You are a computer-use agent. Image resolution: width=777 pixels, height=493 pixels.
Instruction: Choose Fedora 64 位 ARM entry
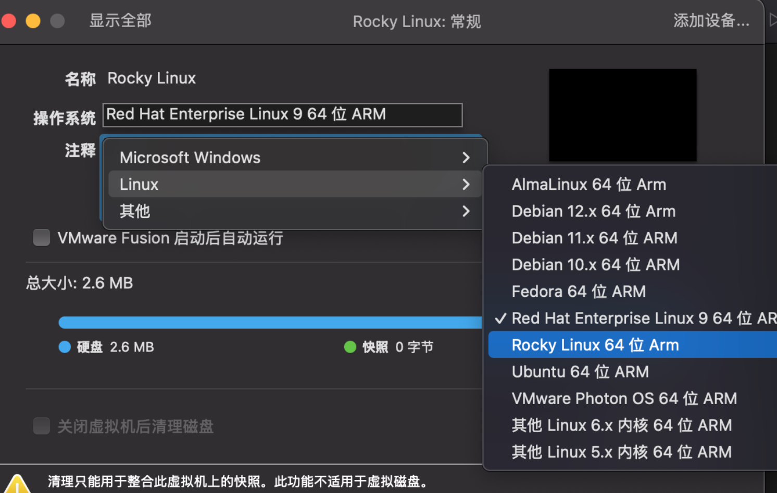pos(578,291)
